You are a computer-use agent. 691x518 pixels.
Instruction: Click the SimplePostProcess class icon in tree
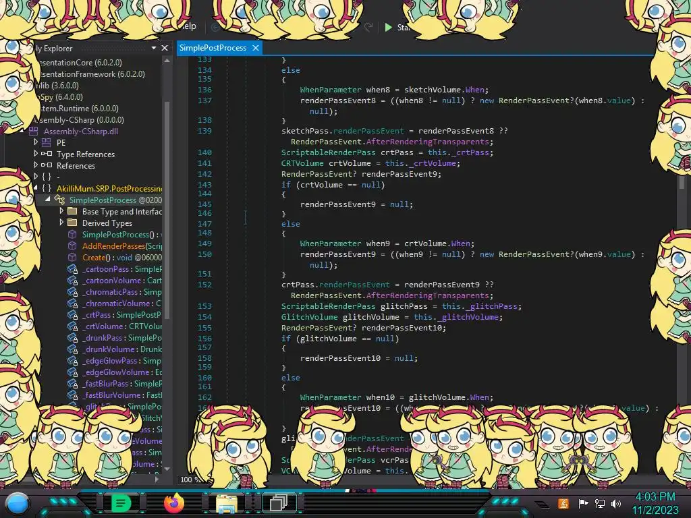click(59, 200)
